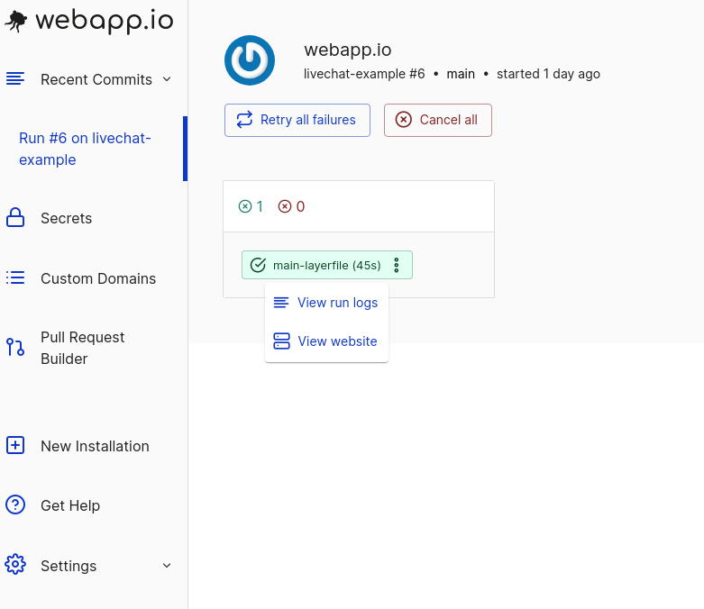Image resolution: width=704 pixels, height=609 pixels.
Task: Click Retry all failures button
Action: pyautogui.click(x=297, y=120)
